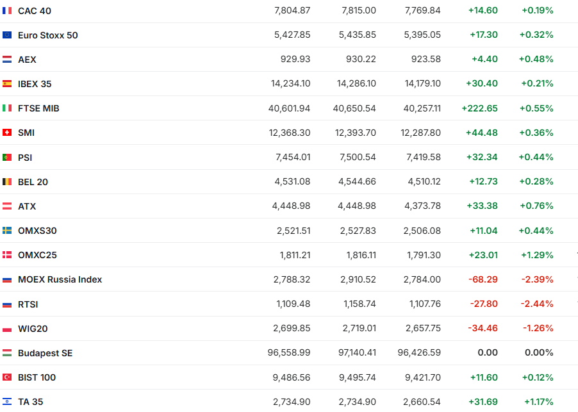Open the CAC 40 index link

pos(35,11)
